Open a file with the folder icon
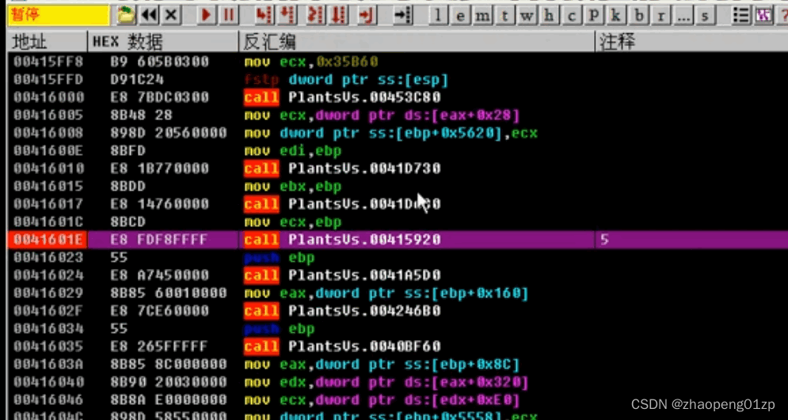 click(x=127, y=16)
